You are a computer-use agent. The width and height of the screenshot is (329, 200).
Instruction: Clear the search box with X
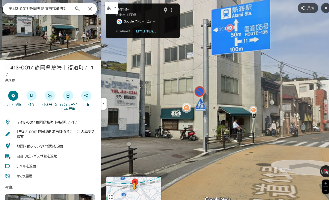(x=90, y=9)
